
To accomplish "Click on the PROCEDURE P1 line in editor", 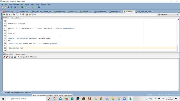I will pyautogui.click(x=16, y=48).
